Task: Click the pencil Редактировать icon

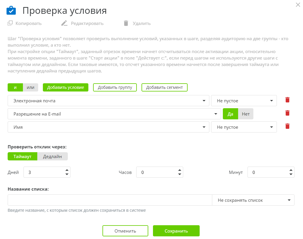Action: pos(65,23)
